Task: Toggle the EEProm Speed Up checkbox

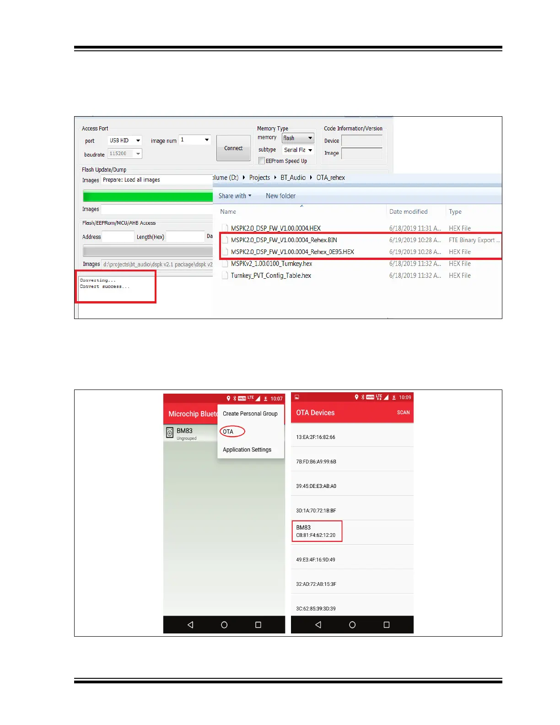Action: click(262, 161)
